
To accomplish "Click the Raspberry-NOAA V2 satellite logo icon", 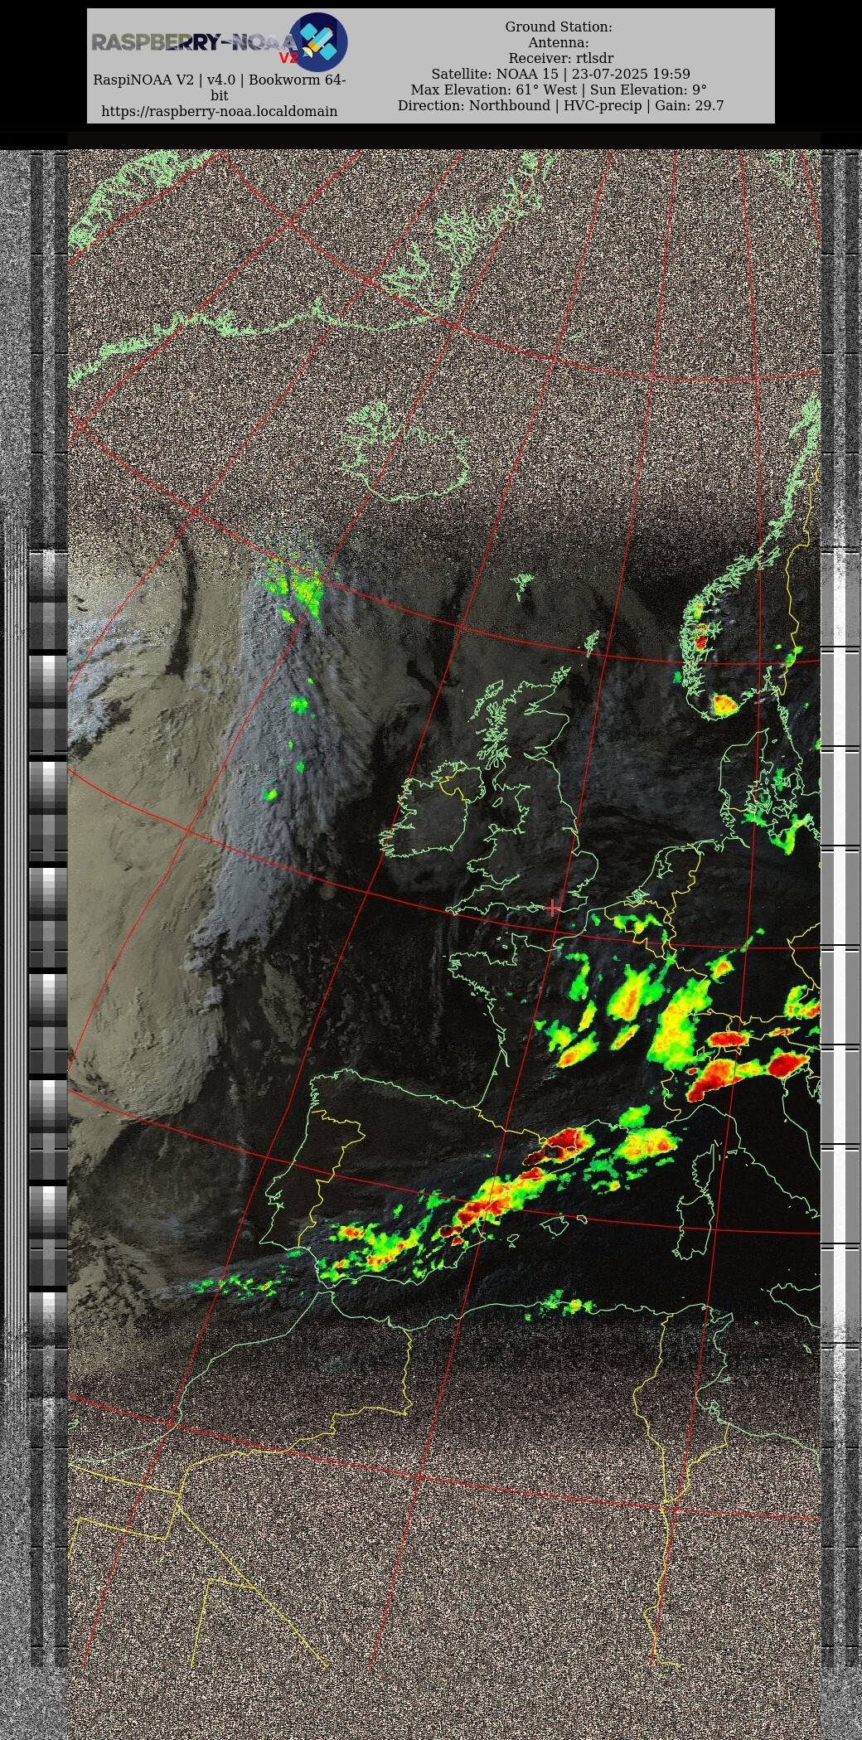I will [x=317, y=41].
